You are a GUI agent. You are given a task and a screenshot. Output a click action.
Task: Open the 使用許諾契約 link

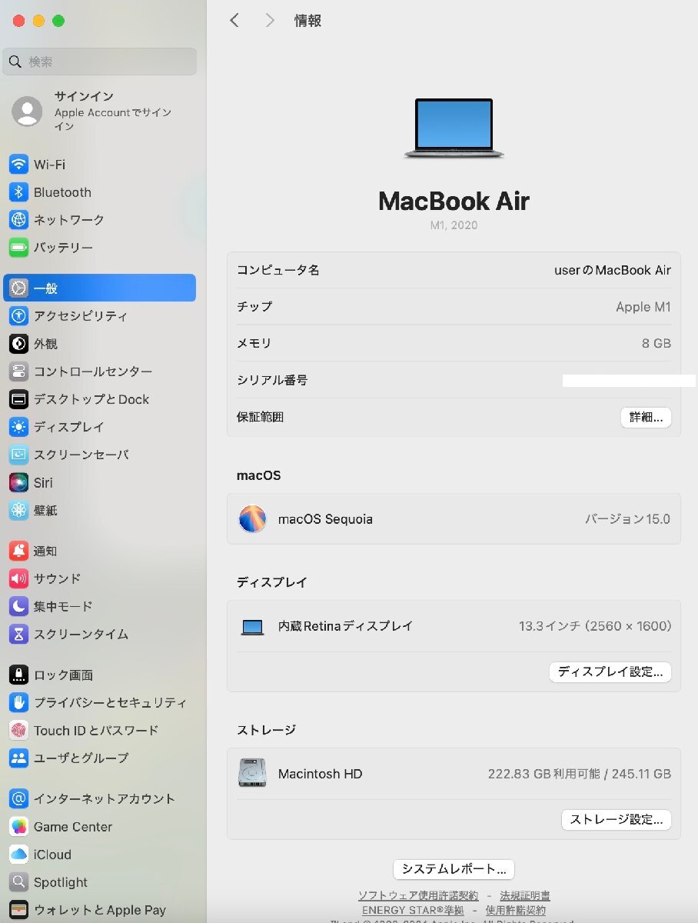[516, 910]
